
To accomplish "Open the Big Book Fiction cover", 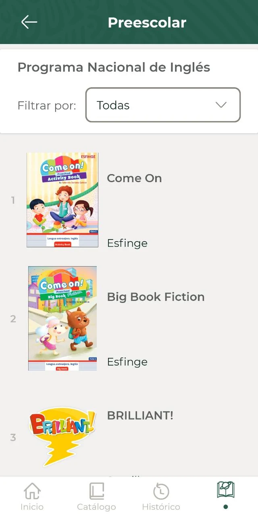I will [x=62, y=318].
